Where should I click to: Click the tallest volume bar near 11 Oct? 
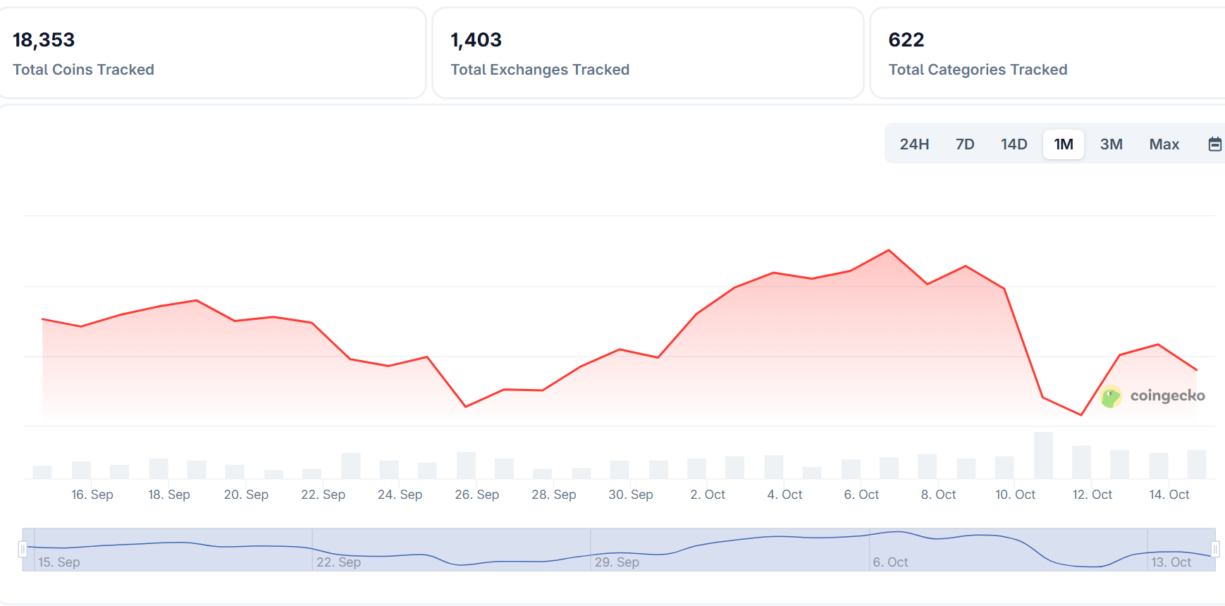coord(1043,456)
